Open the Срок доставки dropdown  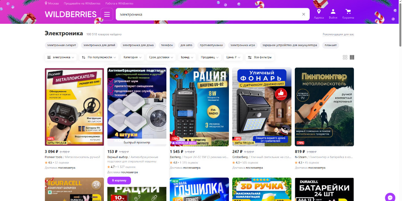pyautogui.click(x=161, y=57)
